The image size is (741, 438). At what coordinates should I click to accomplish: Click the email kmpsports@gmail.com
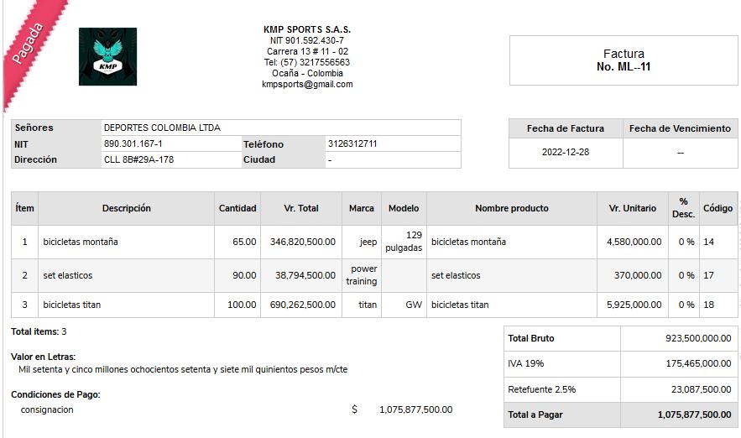click(x=307, y=84)
